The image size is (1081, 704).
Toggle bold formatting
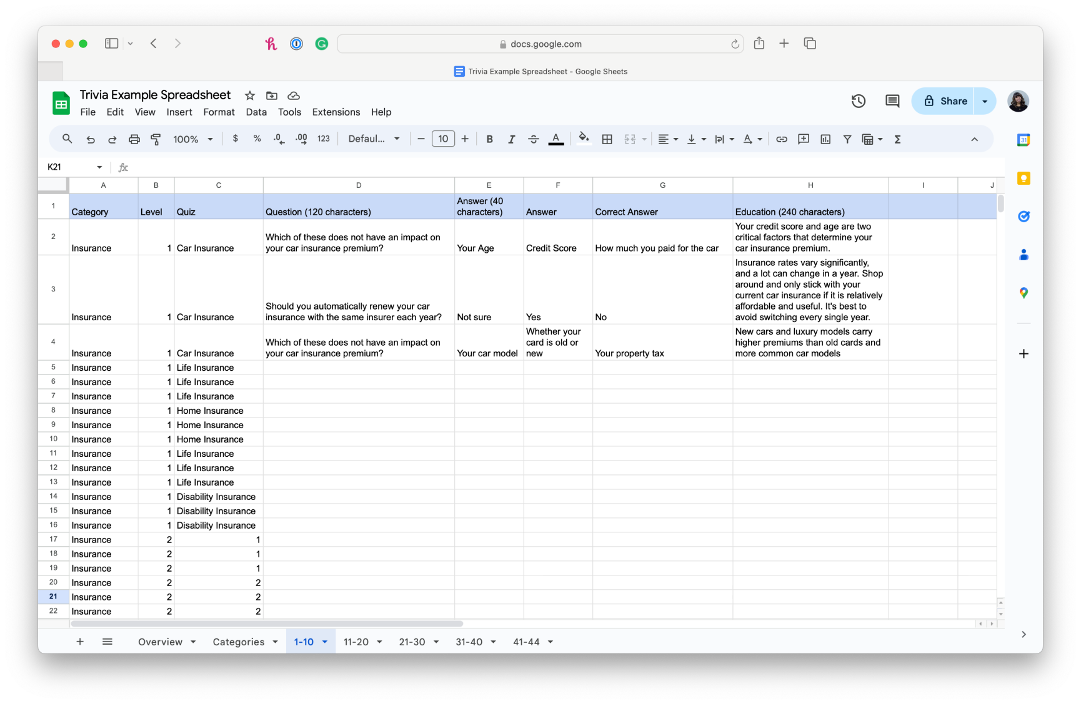[x=489, y=139]
